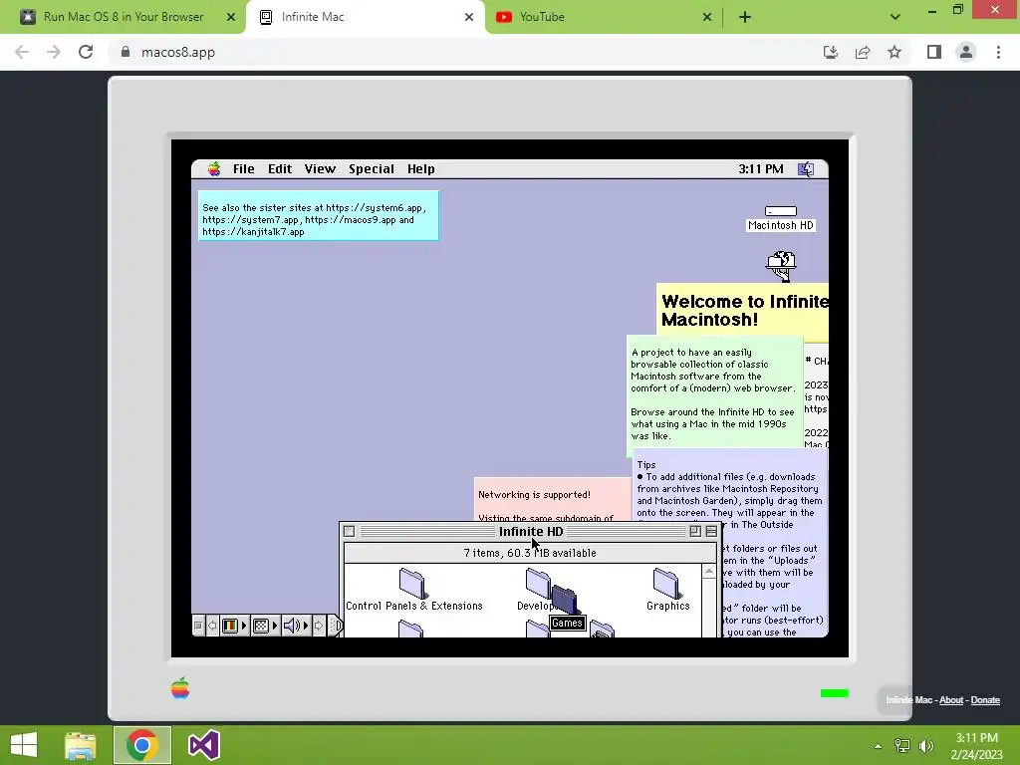Open the sound volume control strip module
This screenshot has height=765, width=1020.
click(295, 626)
